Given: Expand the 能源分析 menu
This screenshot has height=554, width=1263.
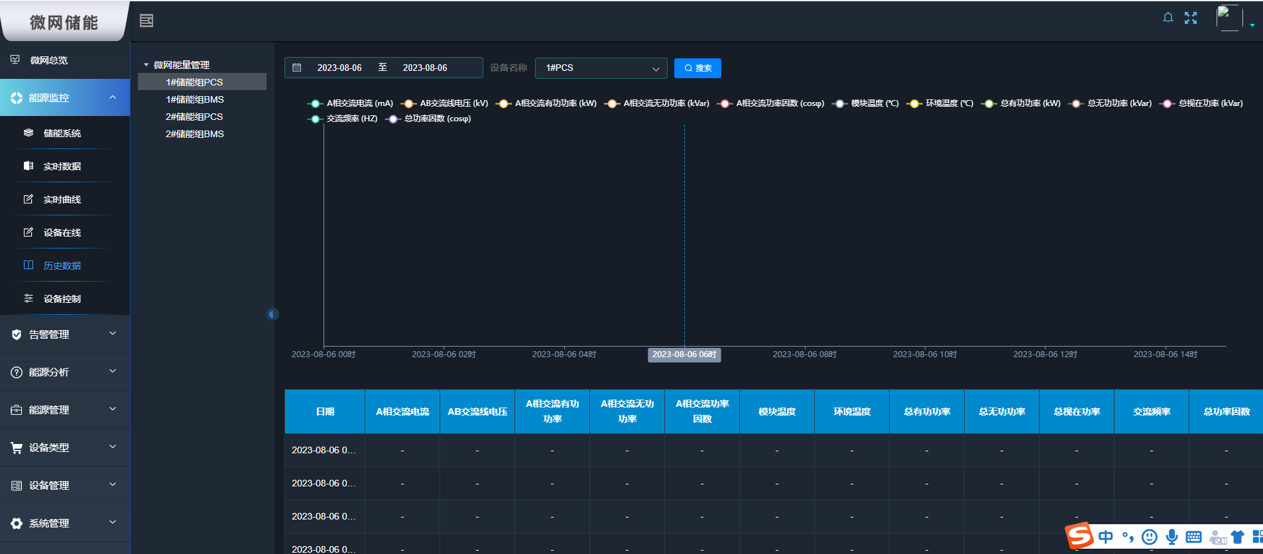Looking at the screenshot, I should [x=65, y=372].
